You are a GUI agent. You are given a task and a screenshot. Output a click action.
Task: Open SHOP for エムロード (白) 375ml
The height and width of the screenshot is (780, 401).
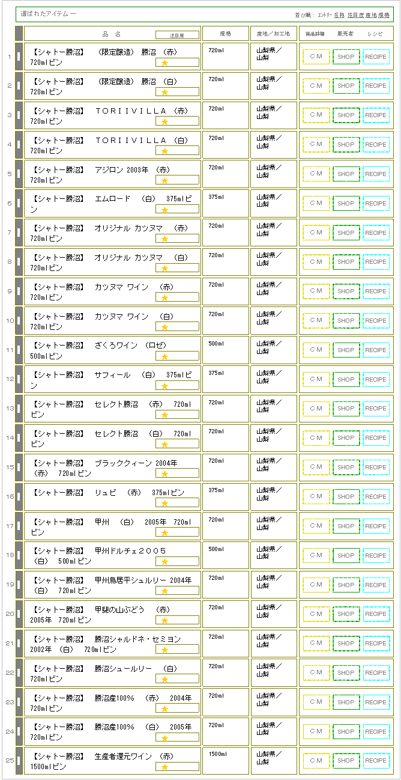pyautogui.click(x=346, y=203)
